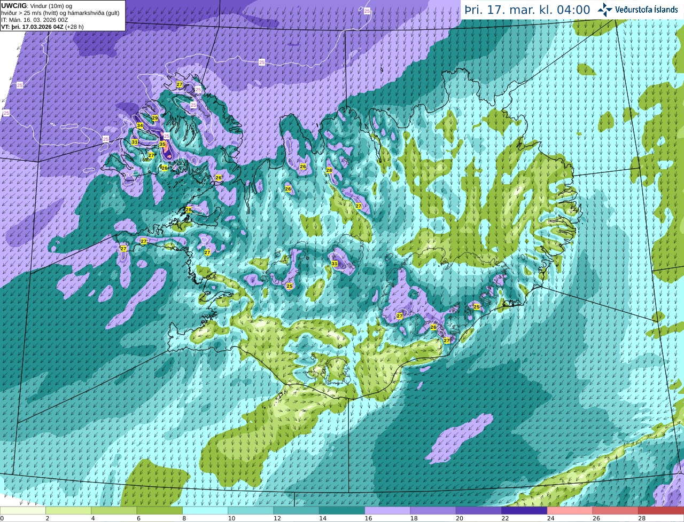
Task: Pick the 24–26 m/s light pink legend swatch
Action: point(570,511)
